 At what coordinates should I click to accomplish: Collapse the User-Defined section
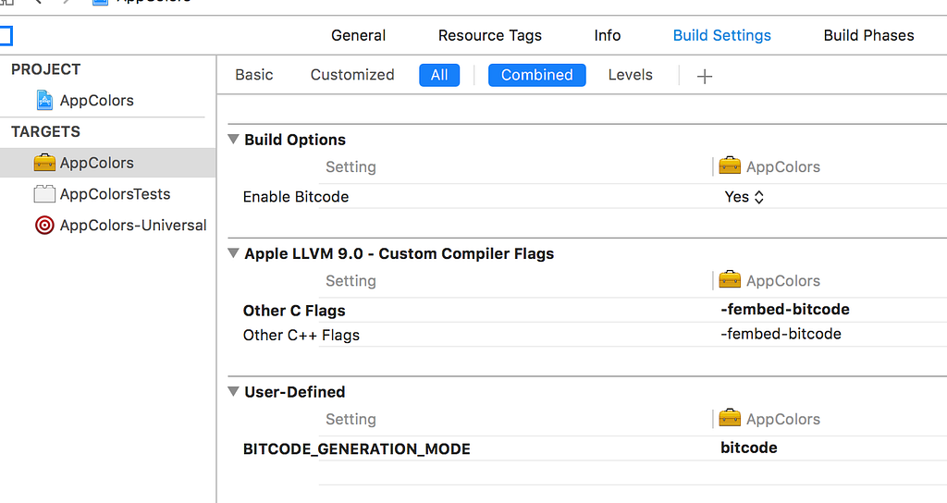[x=233, y=392]
